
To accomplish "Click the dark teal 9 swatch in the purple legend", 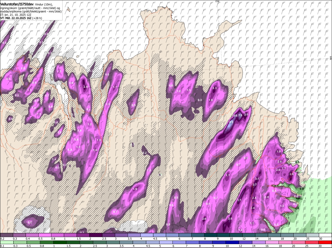I will pos(223,235).
